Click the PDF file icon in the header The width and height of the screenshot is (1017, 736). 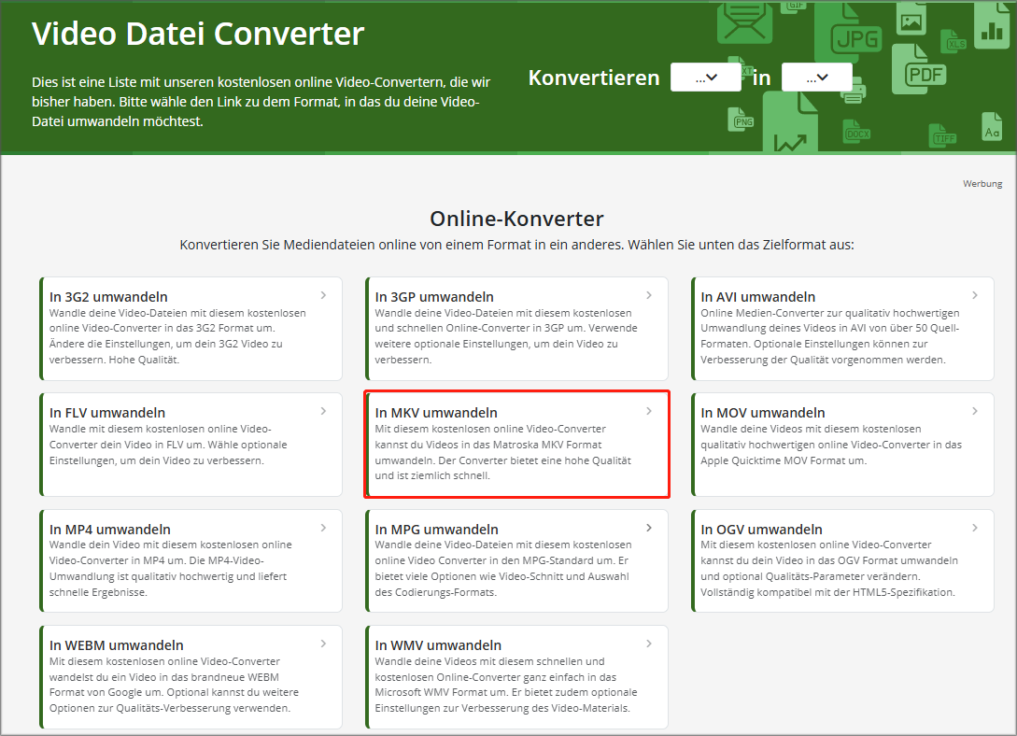[x=925, y=75]
